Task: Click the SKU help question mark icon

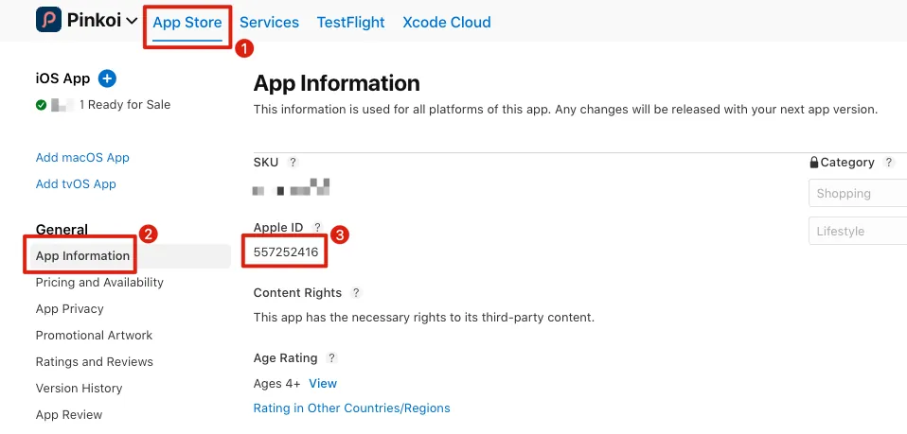Action: [293, 163]
